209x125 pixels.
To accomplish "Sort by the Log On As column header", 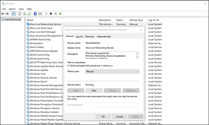I will point(155,20).
